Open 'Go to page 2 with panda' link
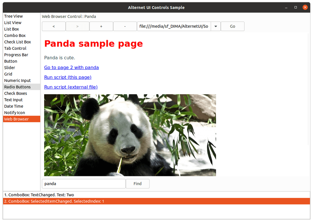Viewport: 313px width, 222px height. pyautogui.click(x=71, y=67)
